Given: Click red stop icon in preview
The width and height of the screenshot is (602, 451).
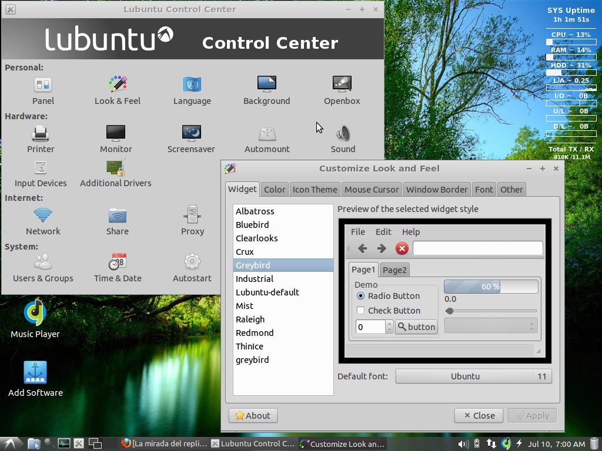Looking at the screenshot, I should tap(402, 248).
